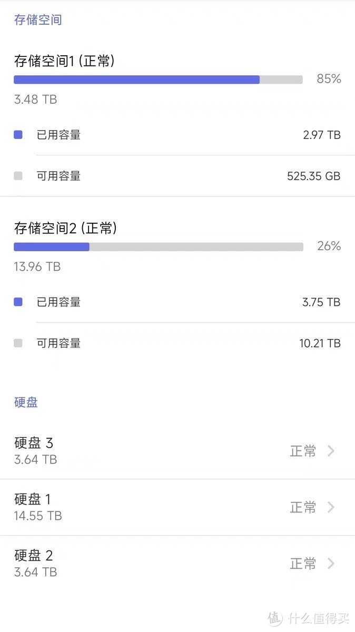Click the 14.55 TB capacity label under 硬盘 1

tap(37, 516)
